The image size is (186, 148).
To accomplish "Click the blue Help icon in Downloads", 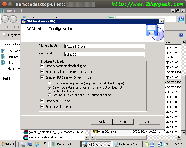I will (181, 35).
